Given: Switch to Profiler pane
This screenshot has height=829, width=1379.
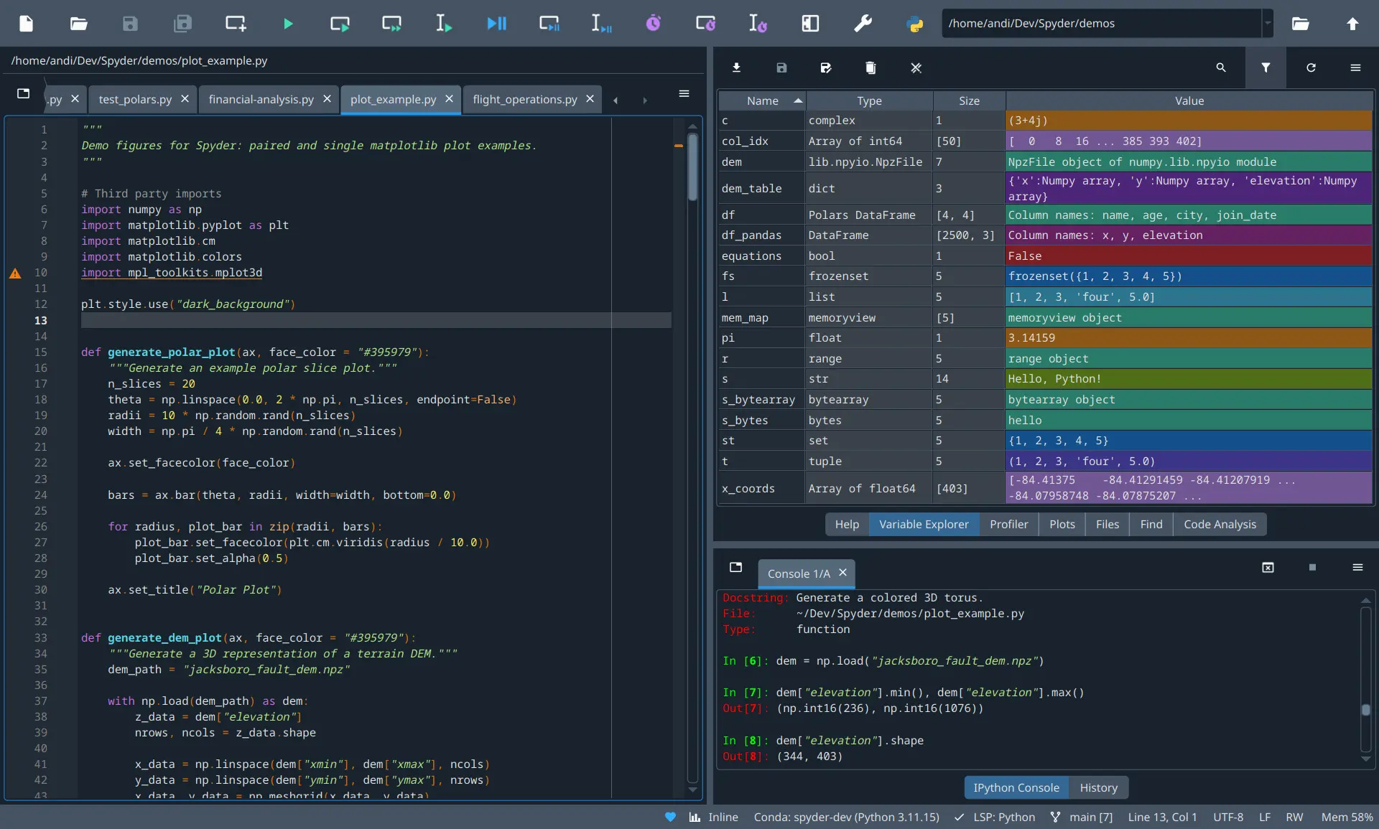Looking at the screenshot, I should coord(1008,525).
